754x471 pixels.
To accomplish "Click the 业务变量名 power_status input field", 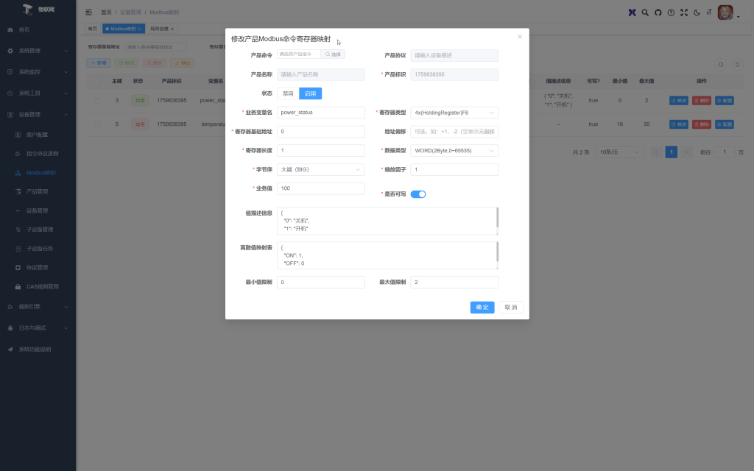I will pos(320,113).
